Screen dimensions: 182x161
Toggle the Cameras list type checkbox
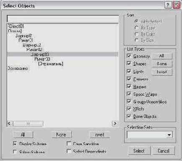[129, 79]
